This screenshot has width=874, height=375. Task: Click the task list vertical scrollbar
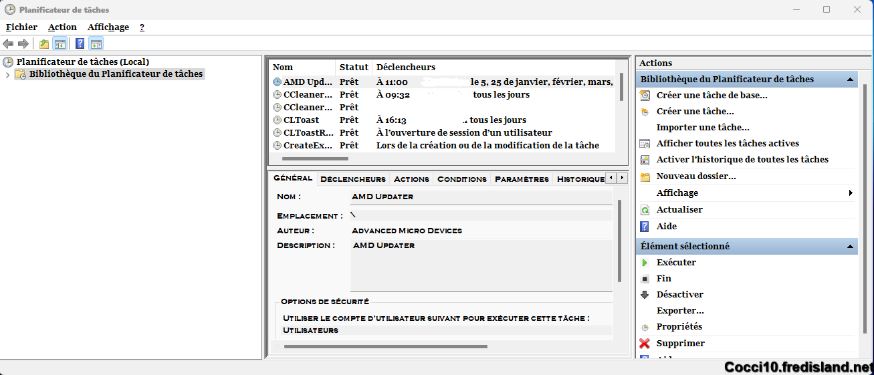point(622,87)
